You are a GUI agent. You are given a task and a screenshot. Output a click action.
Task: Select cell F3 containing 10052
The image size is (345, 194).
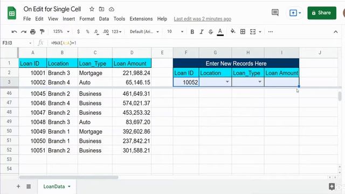click(186, 82)
